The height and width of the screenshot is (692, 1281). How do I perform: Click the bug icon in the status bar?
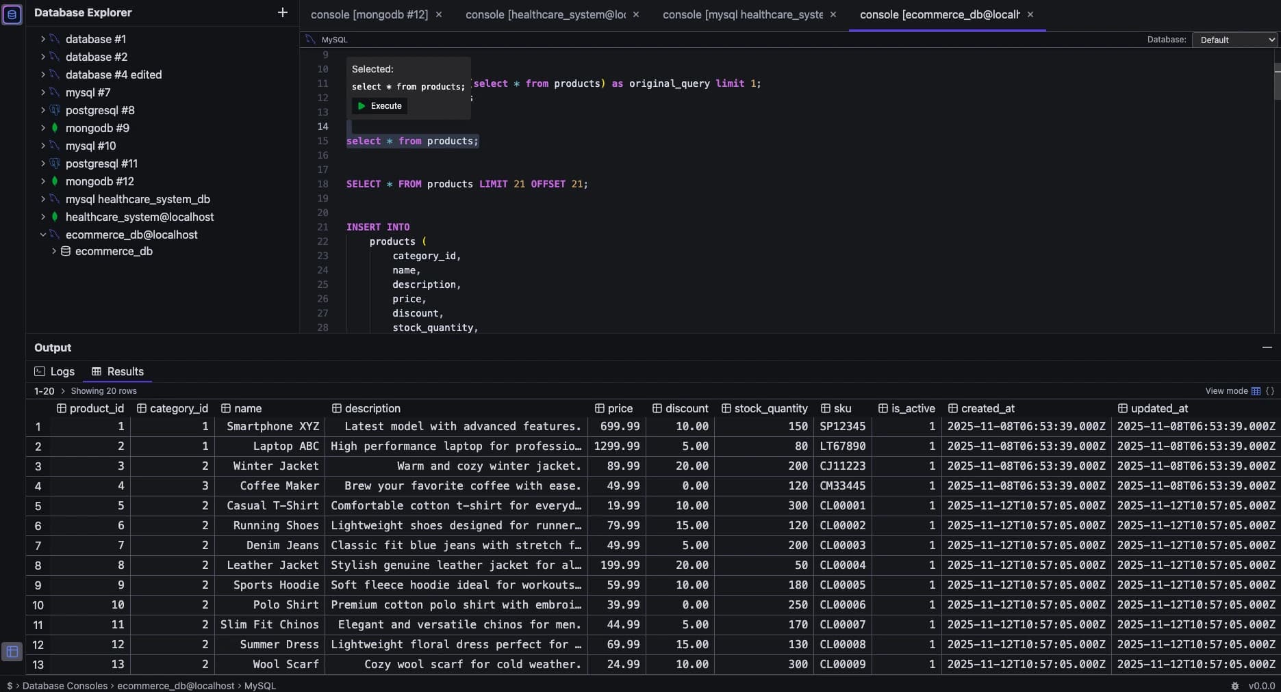tap(1235, 686)
